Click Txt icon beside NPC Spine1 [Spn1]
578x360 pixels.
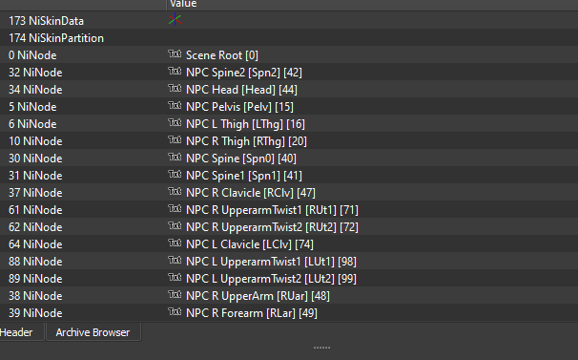[x=175, y=175]
